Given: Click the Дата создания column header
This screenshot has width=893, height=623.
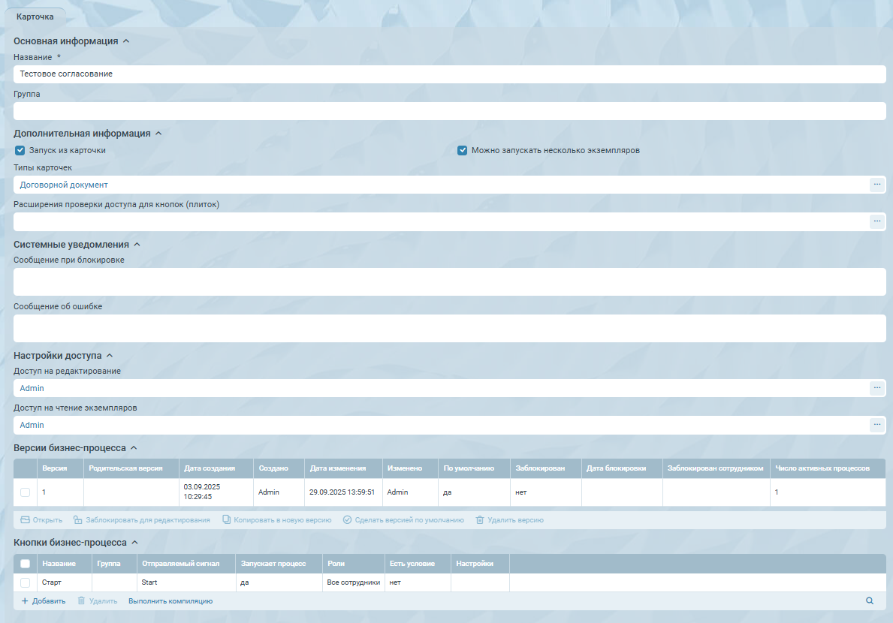Looking at the screenshot, I should coord(209,468).
